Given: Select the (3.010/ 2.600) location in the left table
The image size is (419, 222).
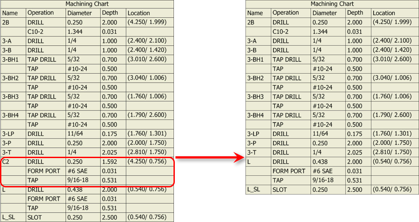Looking at the screenshot, I should pos(147,59).
